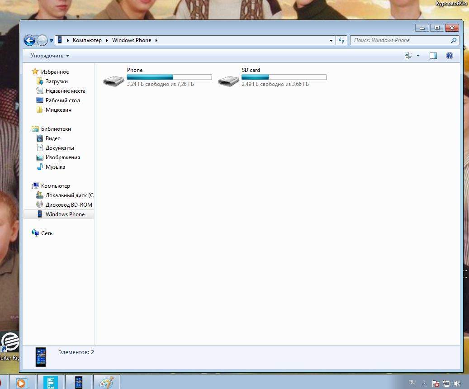Switch the RU input language indicator
469x389 pixels.
412,382
